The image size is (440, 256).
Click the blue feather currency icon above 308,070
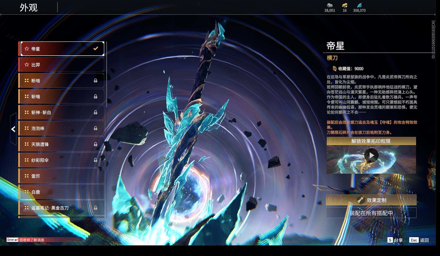coord(359,5)
